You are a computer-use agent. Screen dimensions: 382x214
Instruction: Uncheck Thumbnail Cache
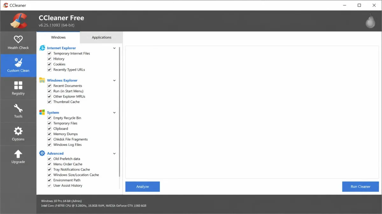pos(49,102)
